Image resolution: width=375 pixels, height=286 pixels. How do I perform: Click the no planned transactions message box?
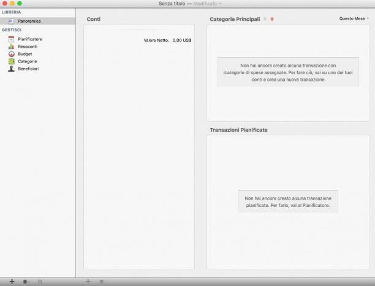tap(288, 201)
